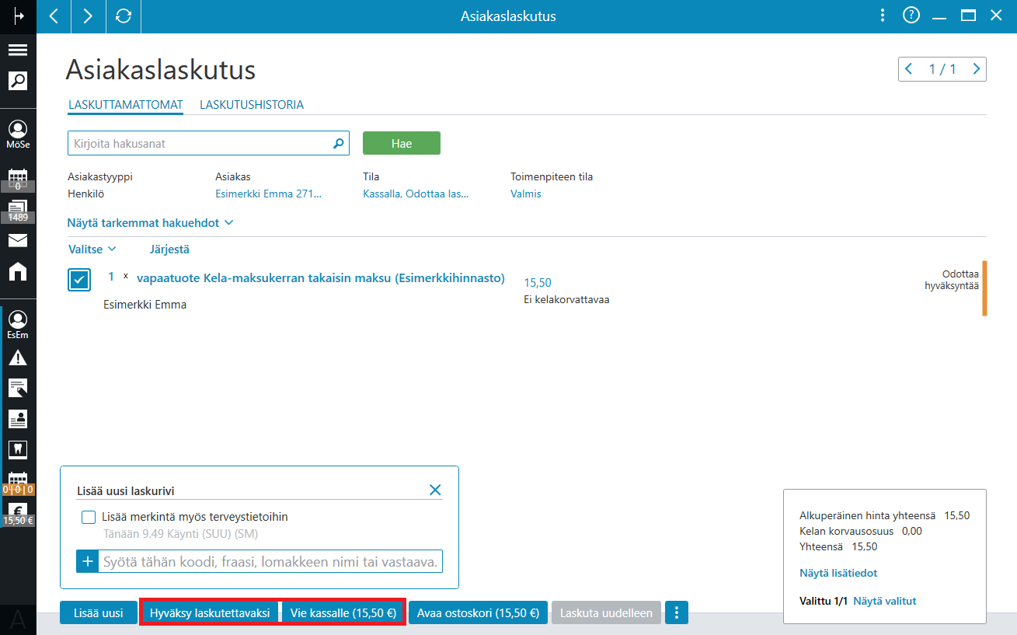Uncheck the vapaatuote Kela-maksukerran invoice row checkbox
1017x635 pixels.
pos(79,280)
